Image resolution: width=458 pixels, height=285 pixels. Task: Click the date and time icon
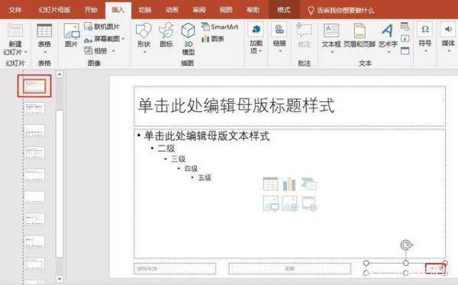[x=405, y=27]
